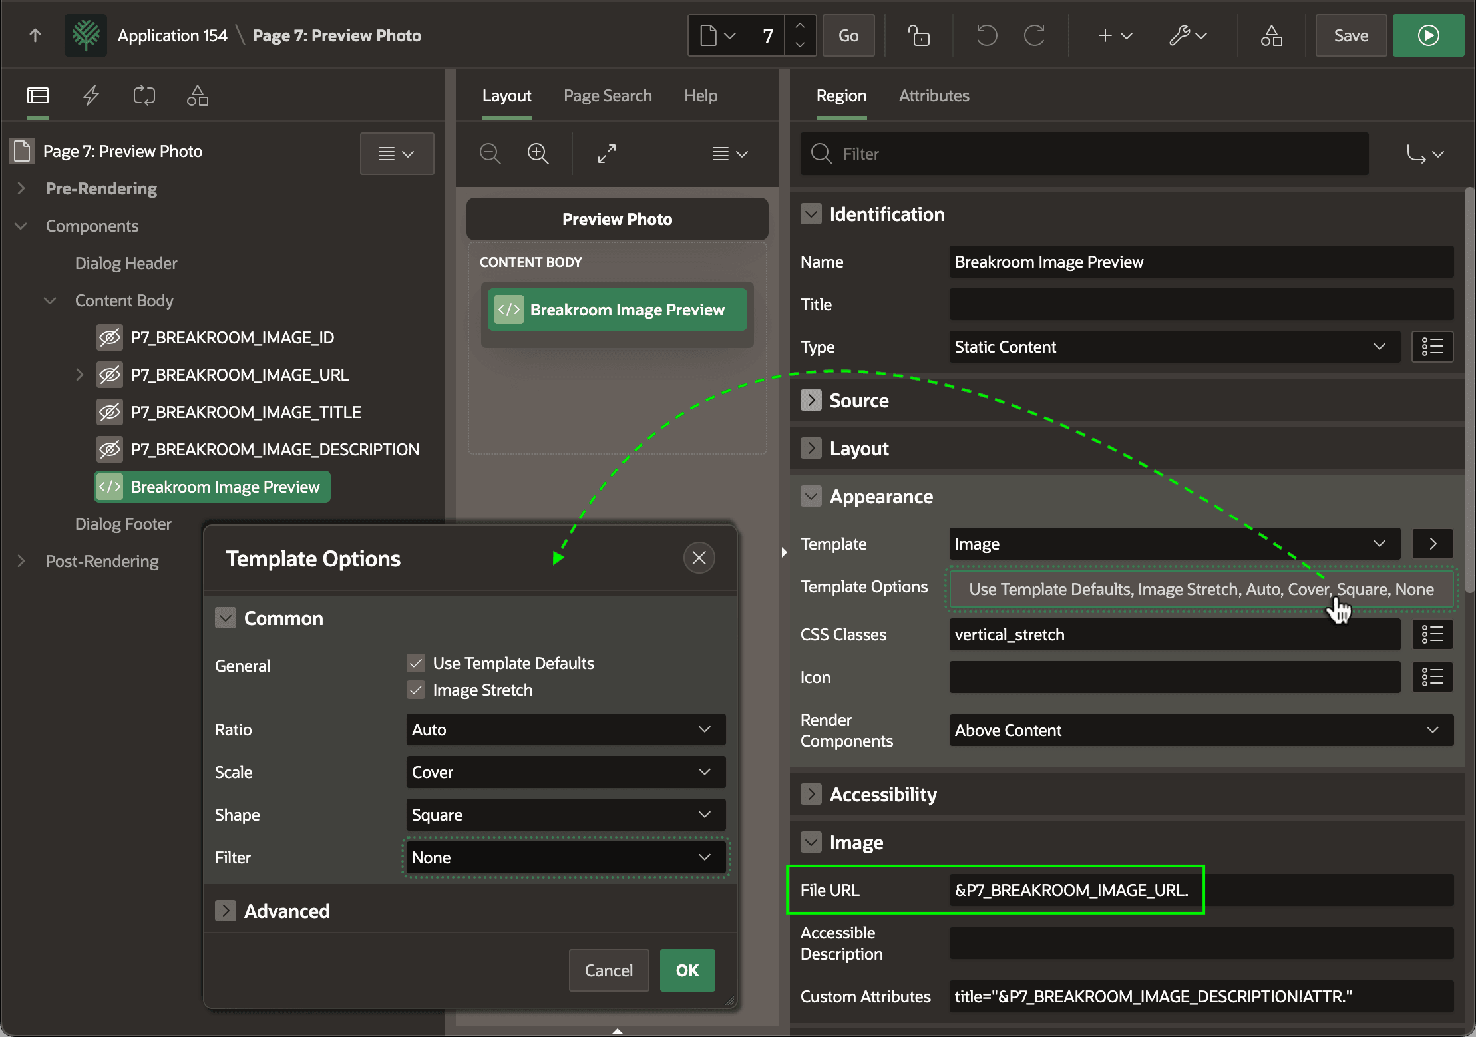Viewport: 1476px width, 1037px height.
Task: Collapse the Appearance property group
Action: click(x=811, y=496)
